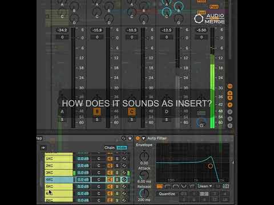The image size is (274, 205).
Task: Select the high-pass filter type icon
Action: (x=168, y=186)
